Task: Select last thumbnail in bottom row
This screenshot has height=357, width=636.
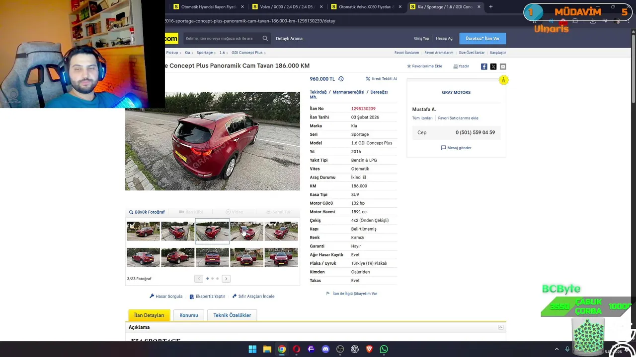Action: click(x=281, y=258)
